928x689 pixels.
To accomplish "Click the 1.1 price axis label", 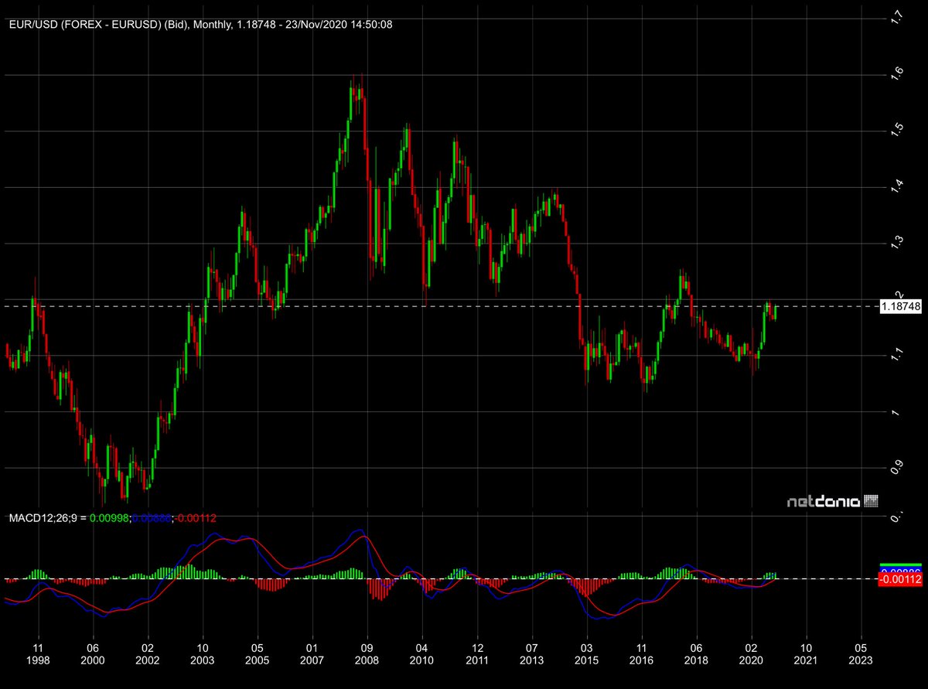I will pyautogui.click(x=897, y=356).
